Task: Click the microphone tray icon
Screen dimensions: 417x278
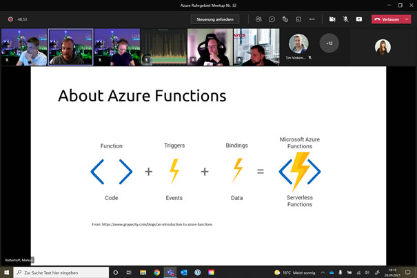Action: coord(340,272)
